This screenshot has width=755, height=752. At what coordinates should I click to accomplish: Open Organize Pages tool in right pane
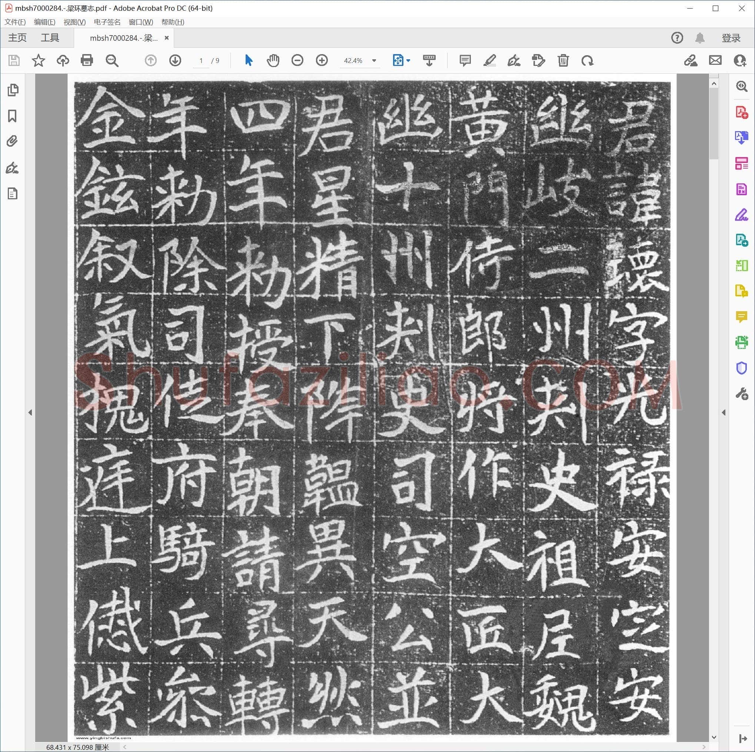741,163
